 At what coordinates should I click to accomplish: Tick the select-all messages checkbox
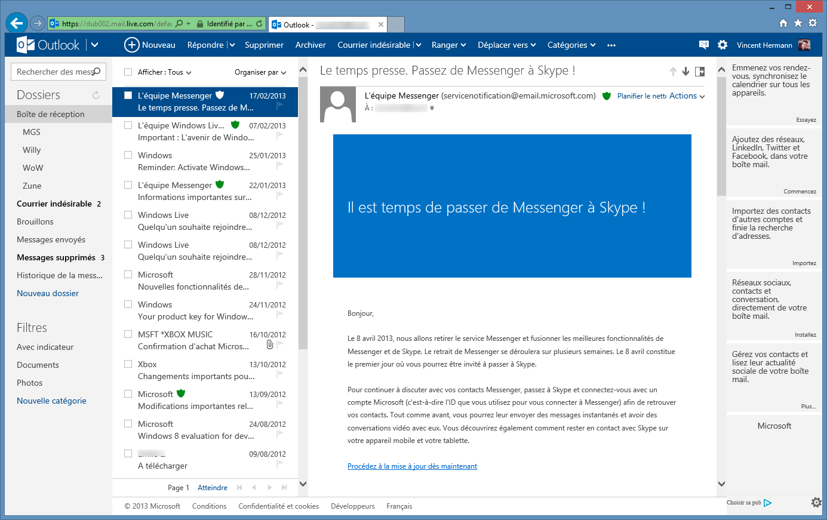pyautogui.click(x=128, y=72)
